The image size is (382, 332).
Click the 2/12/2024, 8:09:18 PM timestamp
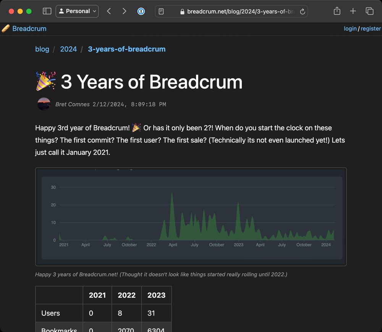coord(129,104)
